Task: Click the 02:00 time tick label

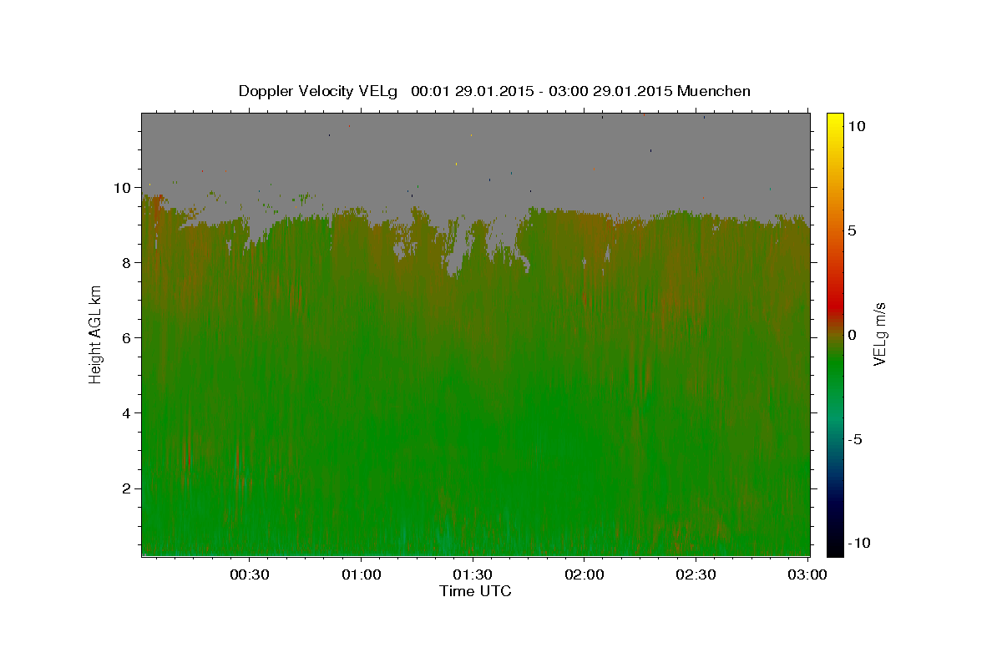Action: [x=584, y=574]
